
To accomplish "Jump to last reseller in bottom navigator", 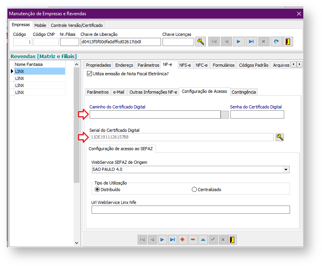I will [172, 240].
